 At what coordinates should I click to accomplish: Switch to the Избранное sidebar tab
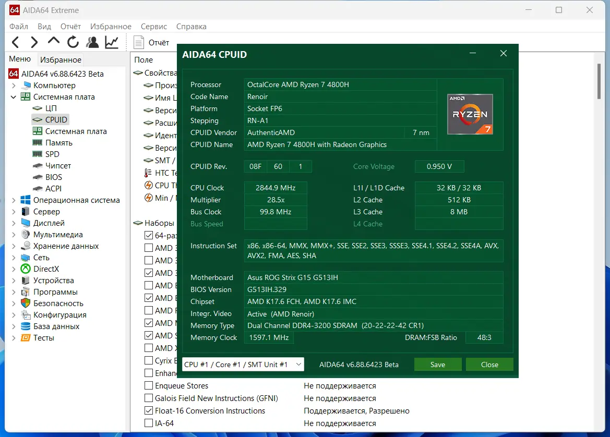pos(61,60)
